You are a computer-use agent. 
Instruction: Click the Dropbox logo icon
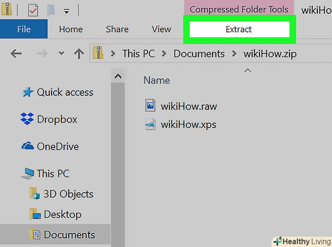click(27, 119)
